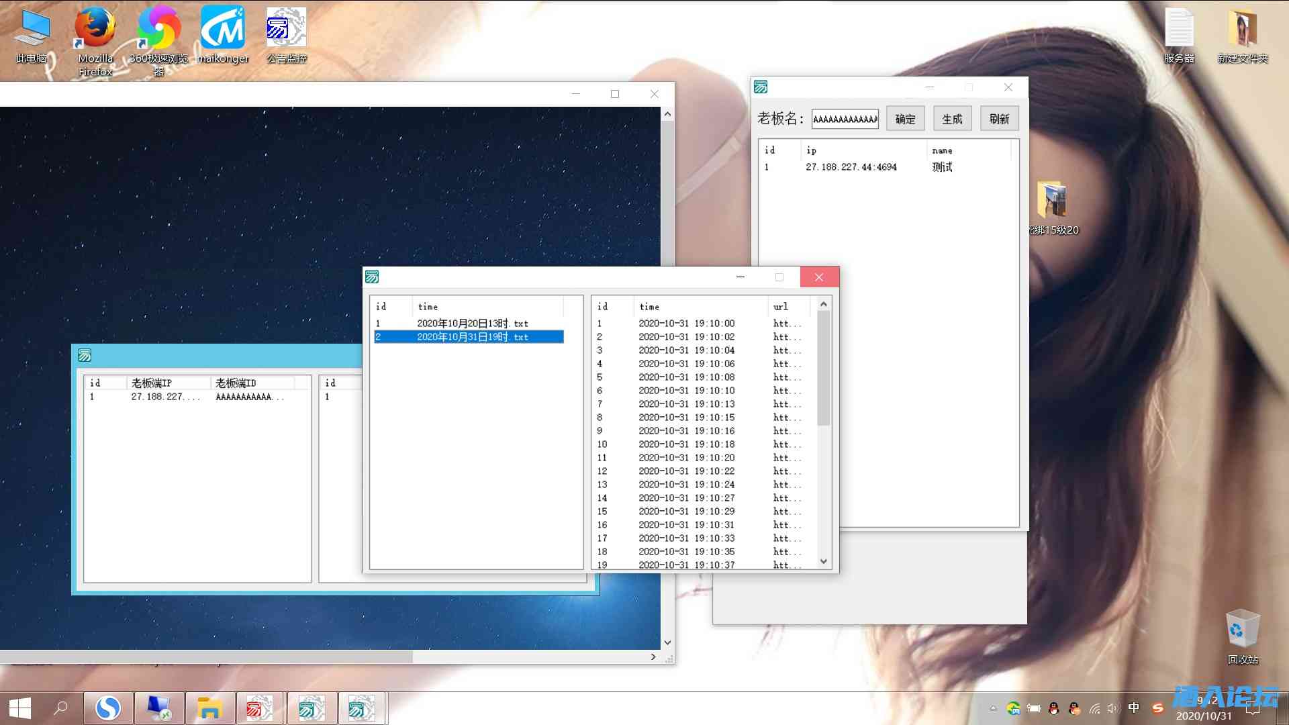Click the Windows Start button
This screenshot has height=725, width=1289.
19,708
